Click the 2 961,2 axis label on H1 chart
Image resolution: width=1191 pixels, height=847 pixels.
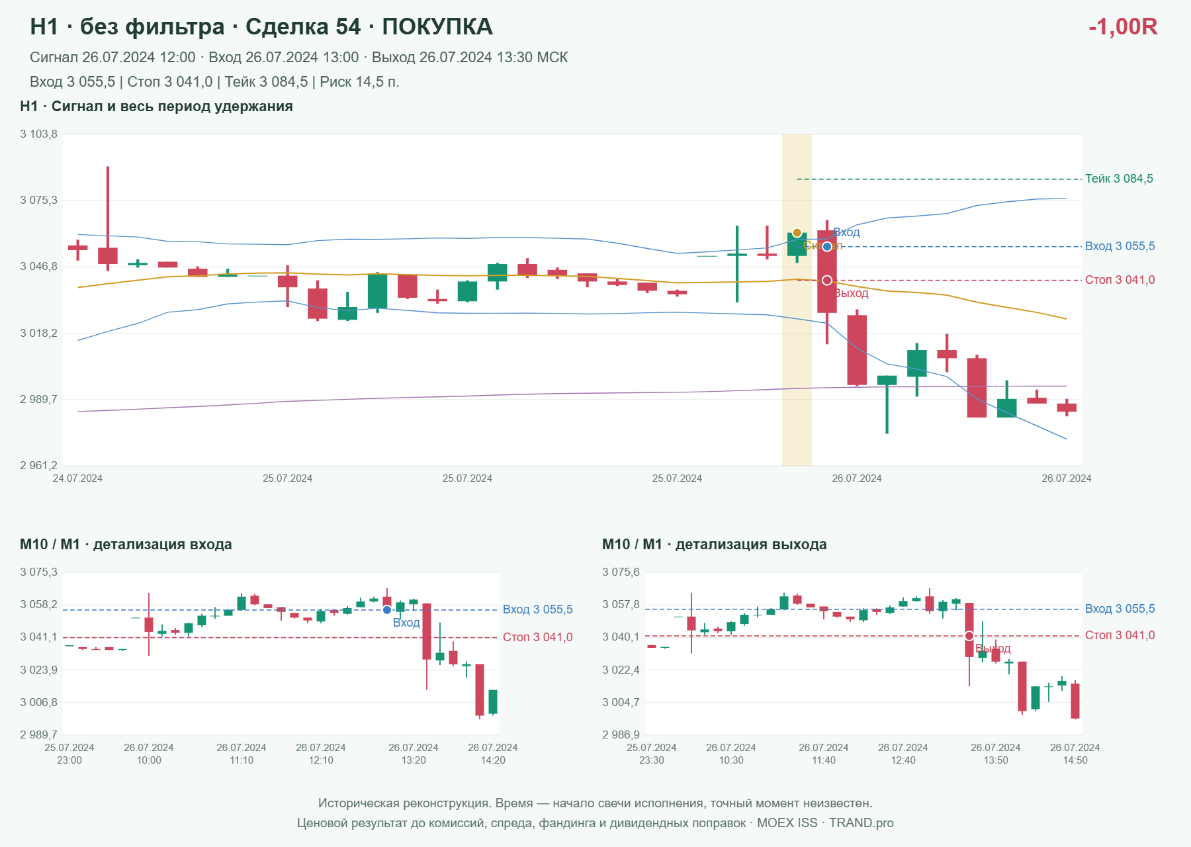tap(38, 466)
